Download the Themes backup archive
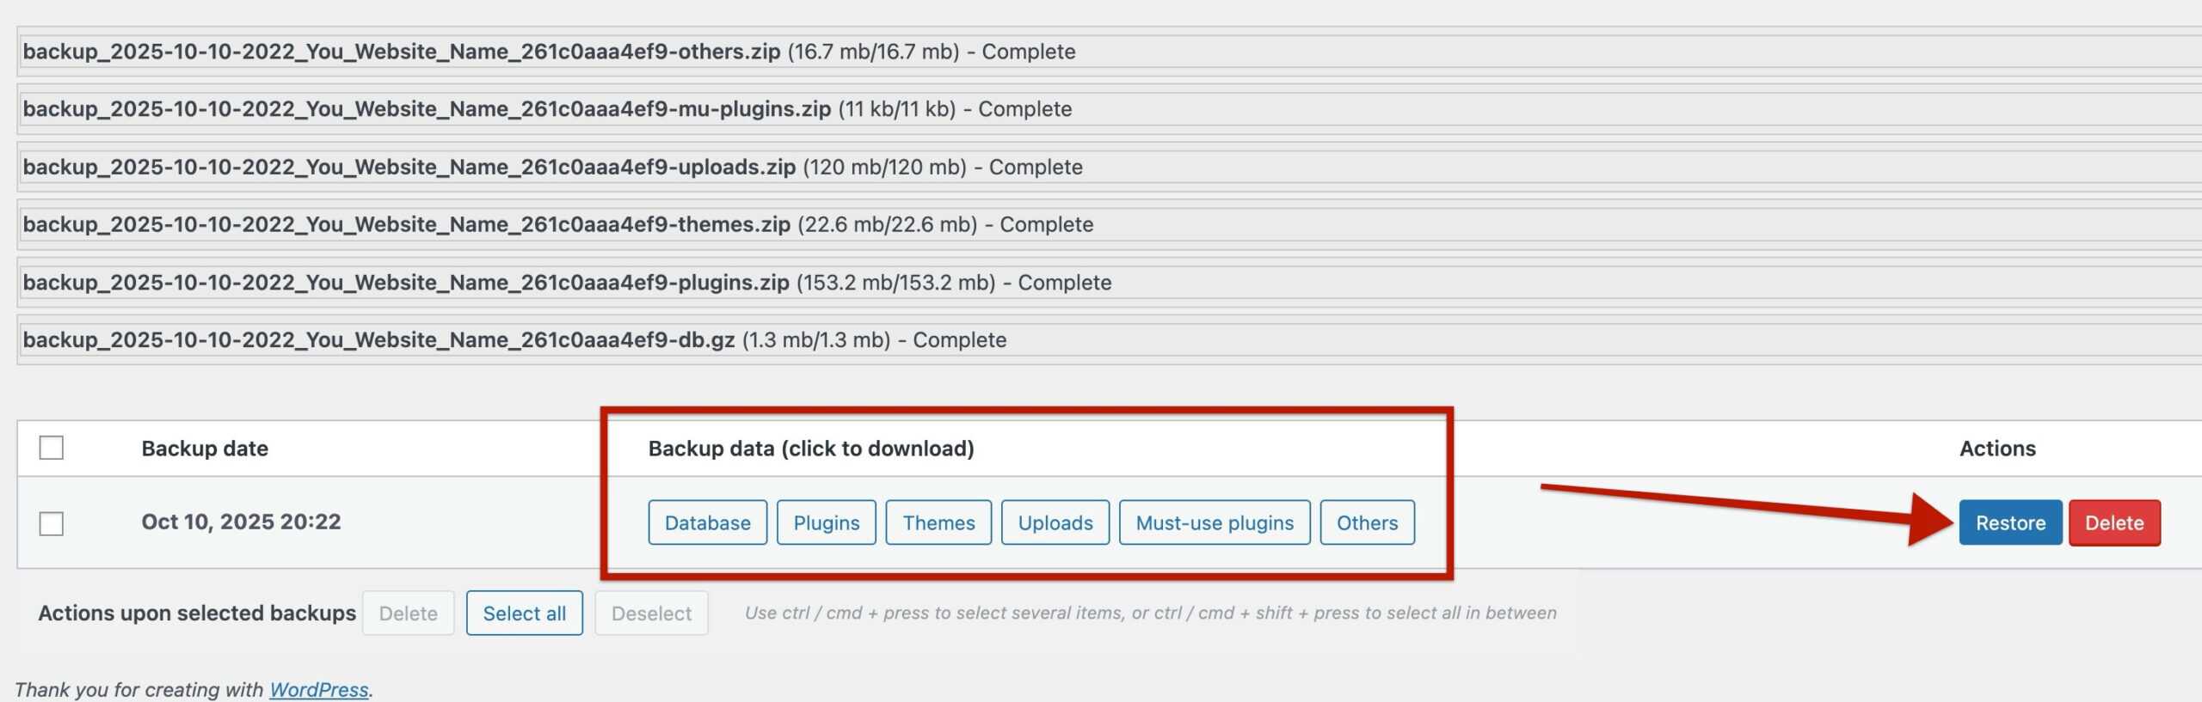The height and width of the screenshot is (702, 2202). tap(938, 522)
